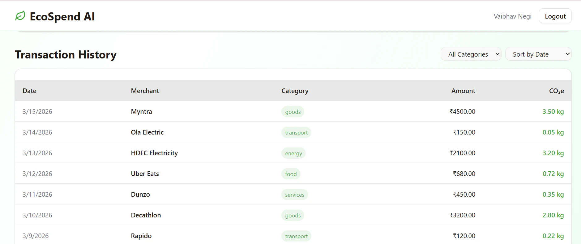The width and height of the screenshot is (581, 244).
Task: Click the 3.50 kg emission value
Action: click(553, 112)
